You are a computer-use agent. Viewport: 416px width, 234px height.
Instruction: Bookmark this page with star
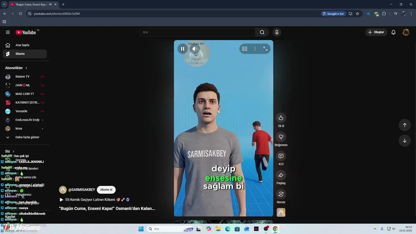tap(357, 14)
